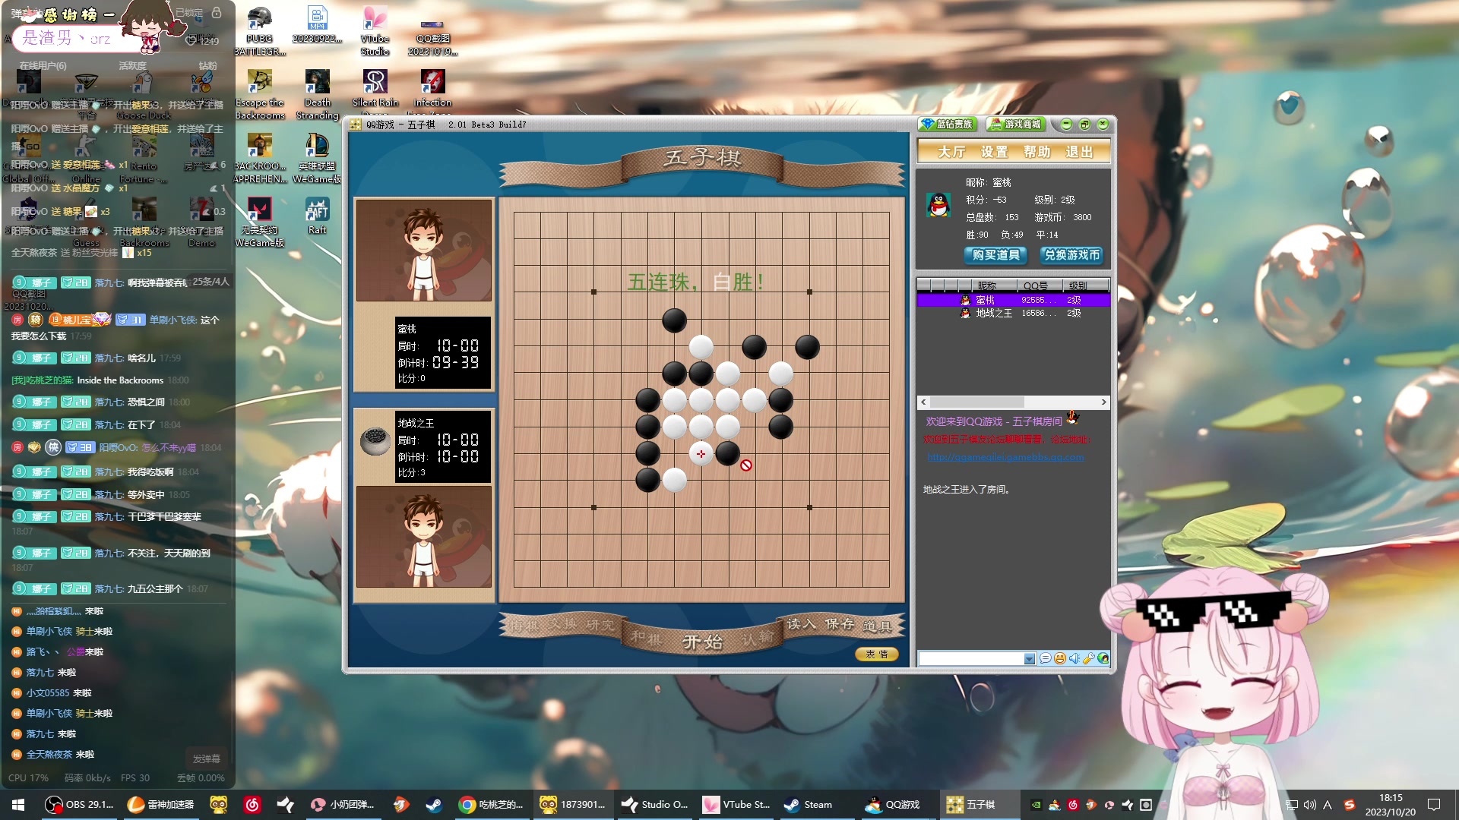
Task: Click the 购买道具 buy items button
Action: 995,255
